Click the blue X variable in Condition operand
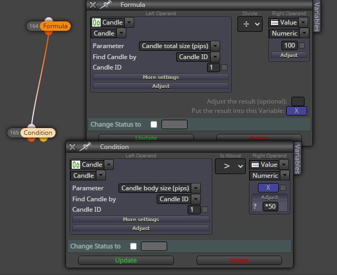The image size is (337, 275). click(x=268, y=188)
